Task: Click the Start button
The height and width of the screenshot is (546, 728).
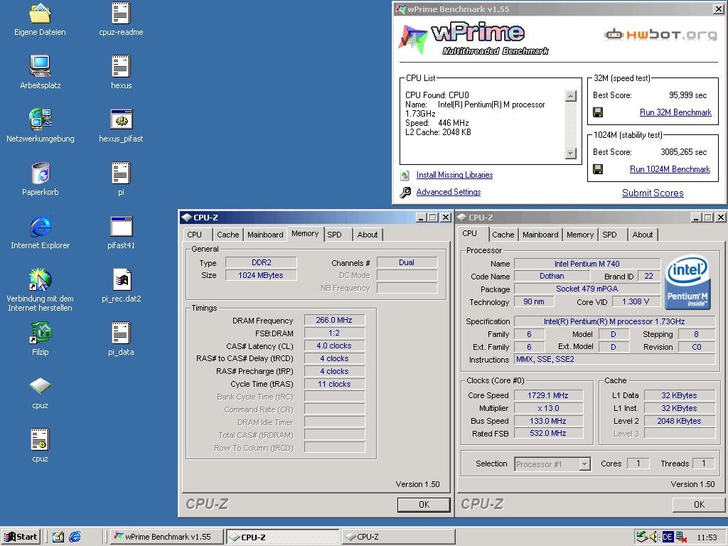Action: (21, 537)
